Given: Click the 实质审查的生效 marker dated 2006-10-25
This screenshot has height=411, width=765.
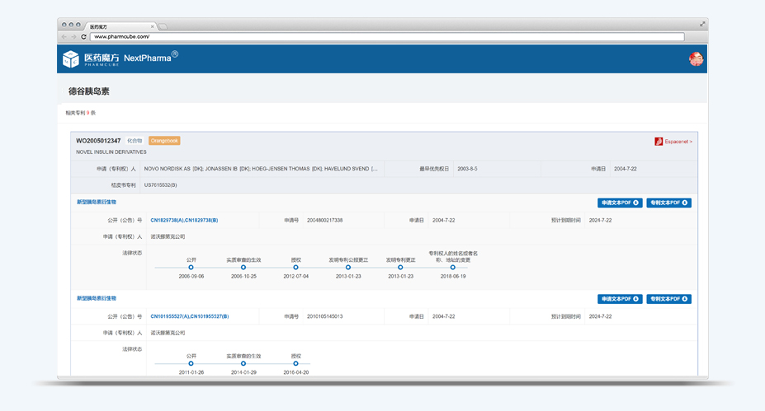Looking at the screenshot, I should 243,268.
